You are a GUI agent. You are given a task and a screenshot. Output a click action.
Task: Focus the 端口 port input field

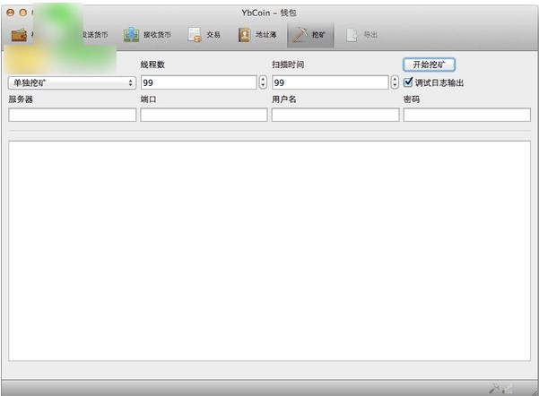click(204, 115)
